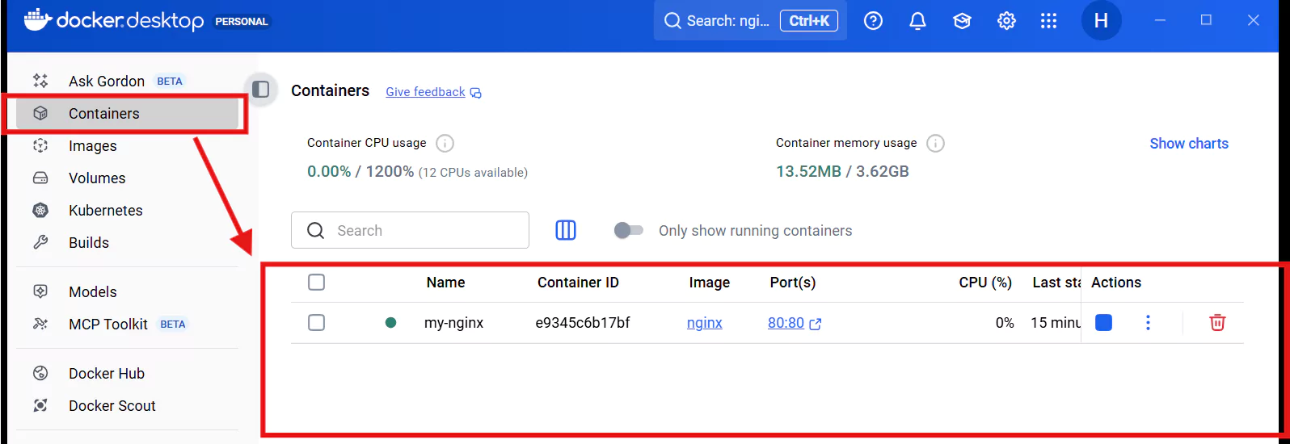The image size is (1290, 444).
Task: Click the info icon beside Container memory usage
Action: (935, 144)
